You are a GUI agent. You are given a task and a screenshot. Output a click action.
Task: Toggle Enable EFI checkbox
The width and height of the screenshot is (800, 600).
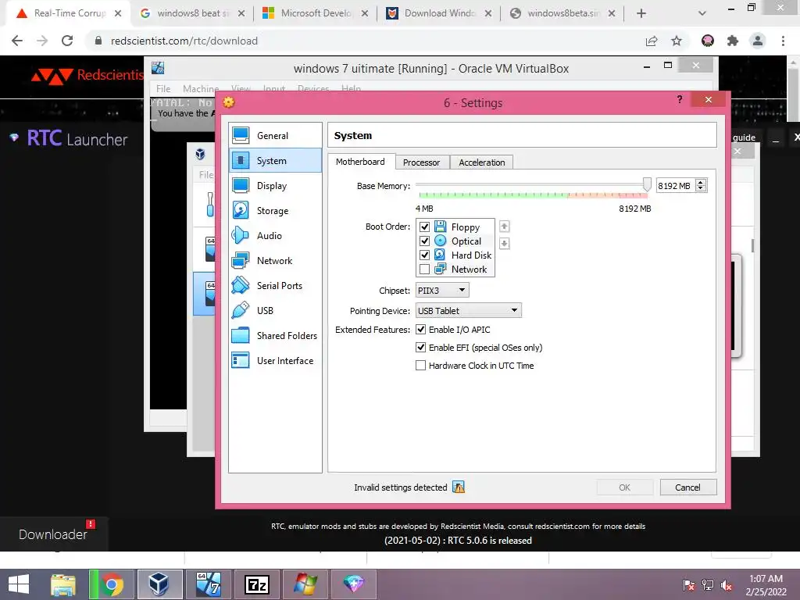pyautogui.click(x=420, y=348)
